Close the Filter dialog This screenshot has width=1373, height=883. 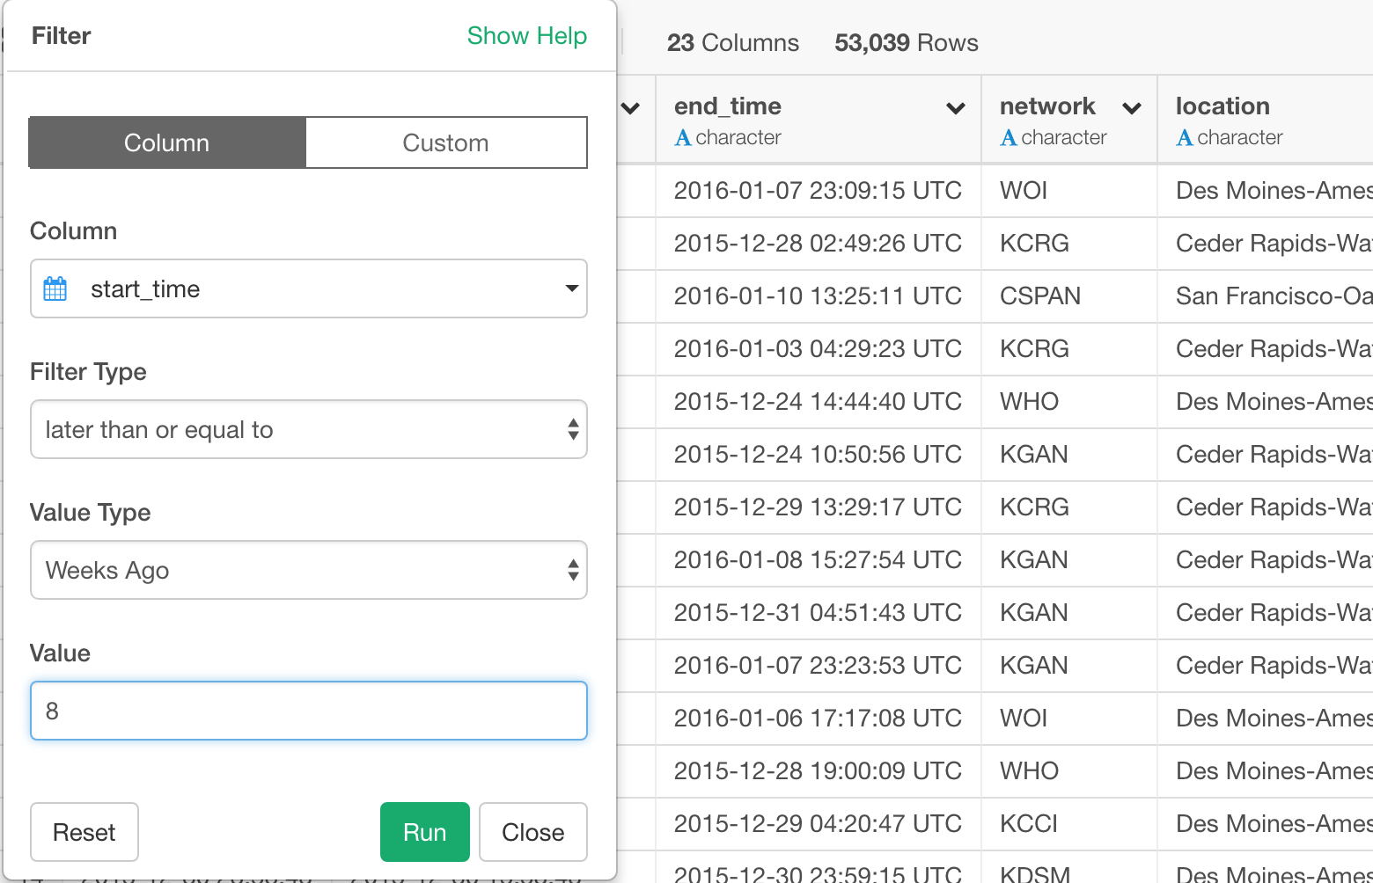[532, 832]
